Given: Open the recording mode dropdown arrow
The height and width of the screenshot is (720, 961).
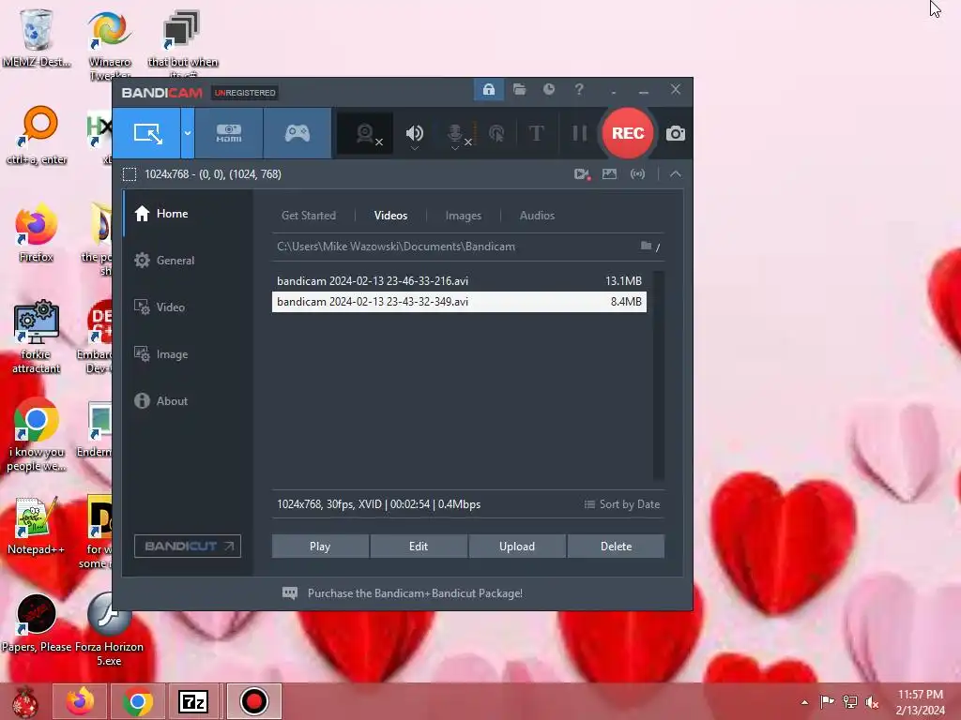Looking at the screenshot, I should (x=188, y=133).
